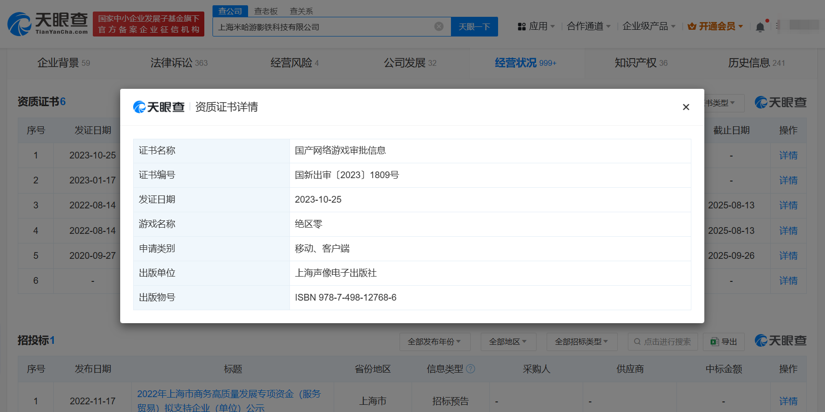Click 详情 link for certificate row 3
Viewport: 825px width, 412px height.
788,206
